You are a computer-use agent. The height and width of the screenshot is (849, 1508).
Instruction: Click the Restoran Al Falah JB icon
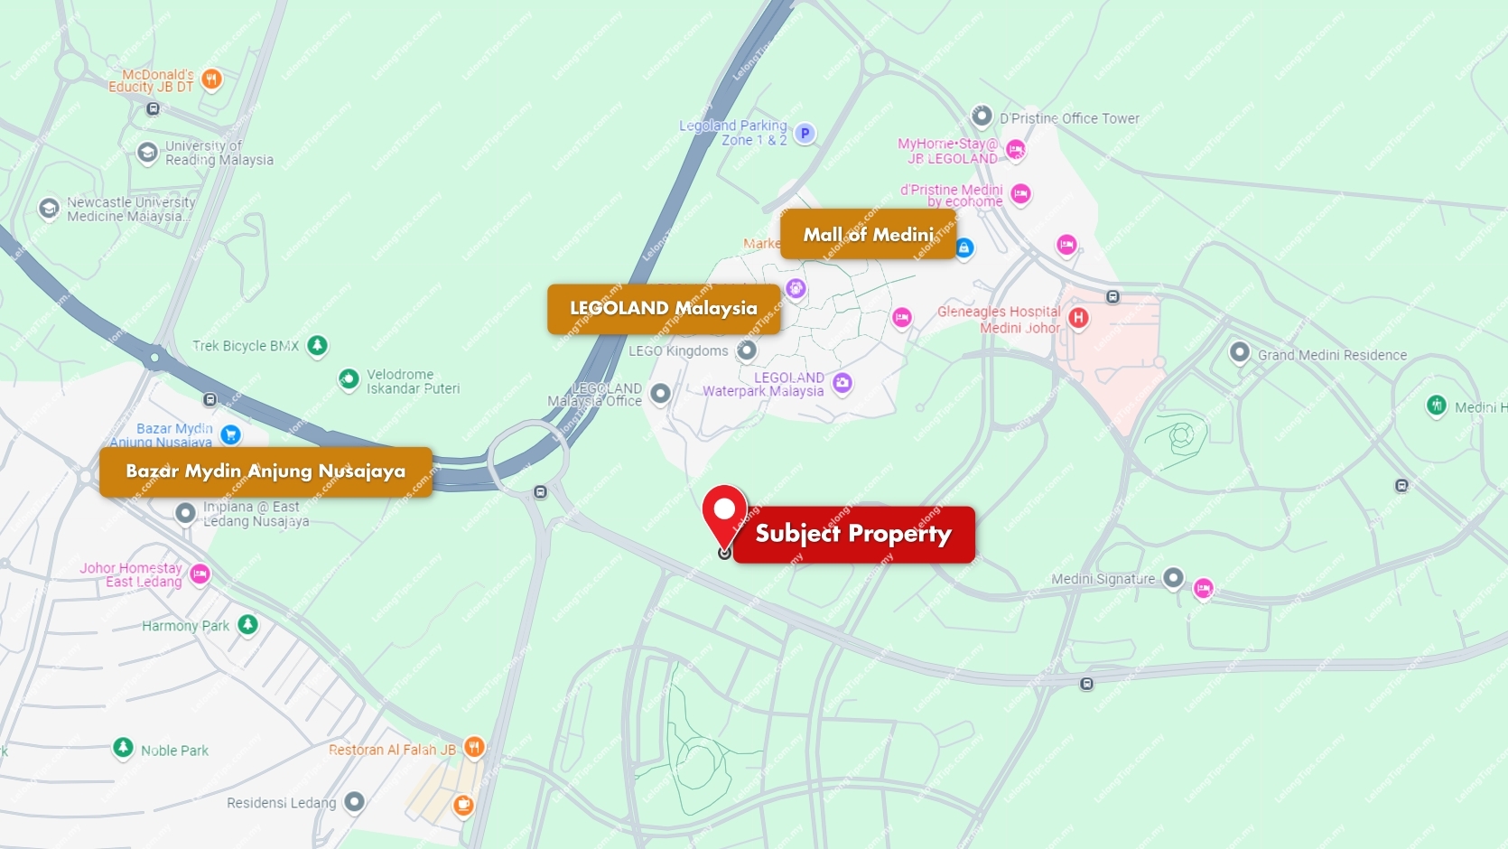click(x=474, y=747)
